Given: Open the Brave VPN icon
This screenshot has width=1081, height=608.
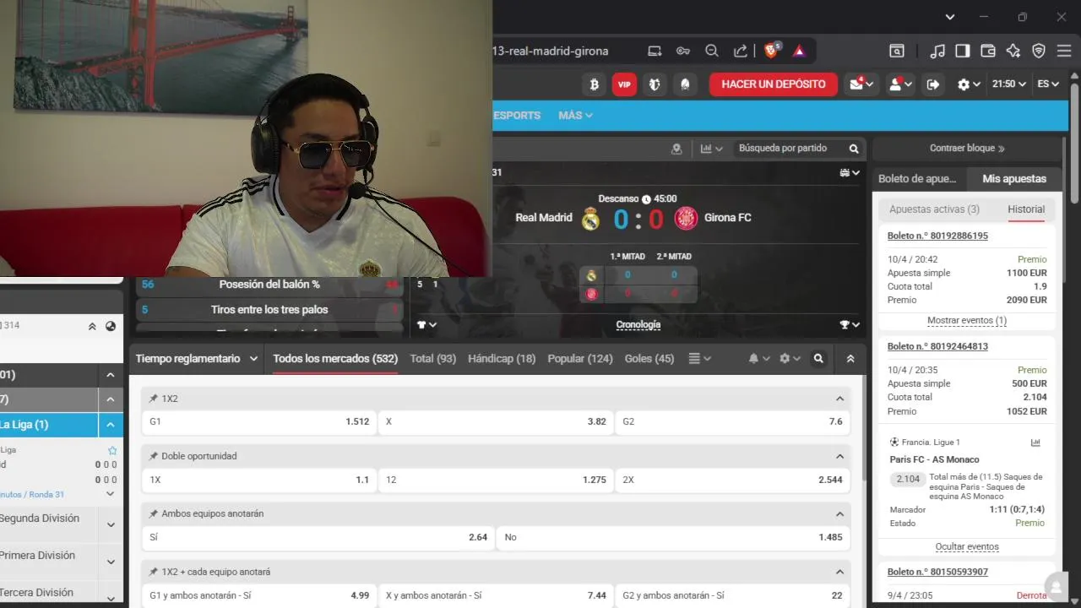Looking at the screenshot, I should [x=1039, y=51].
